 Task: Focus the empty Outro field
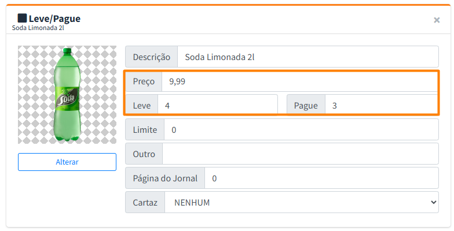coord(300,154)
